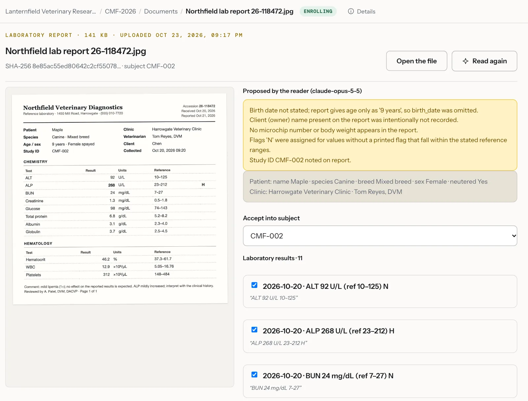This screenshot has width=528, height=401.
Task: Click the note about client name not recorded
Action: pos(354,120)
